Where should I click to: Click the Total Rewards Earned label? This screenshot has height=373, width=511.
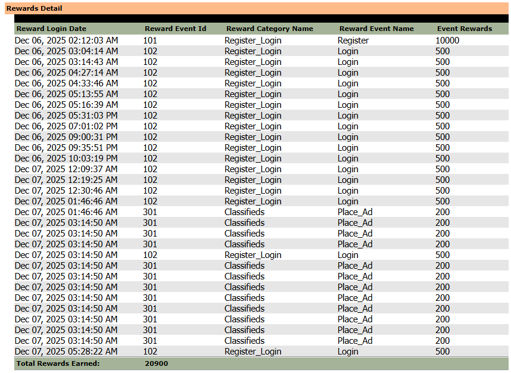click(58, 363)
